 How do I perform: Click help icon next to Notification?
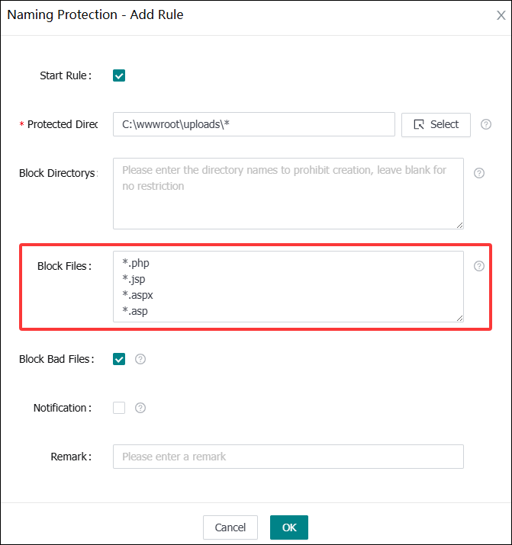pos(140,408)
